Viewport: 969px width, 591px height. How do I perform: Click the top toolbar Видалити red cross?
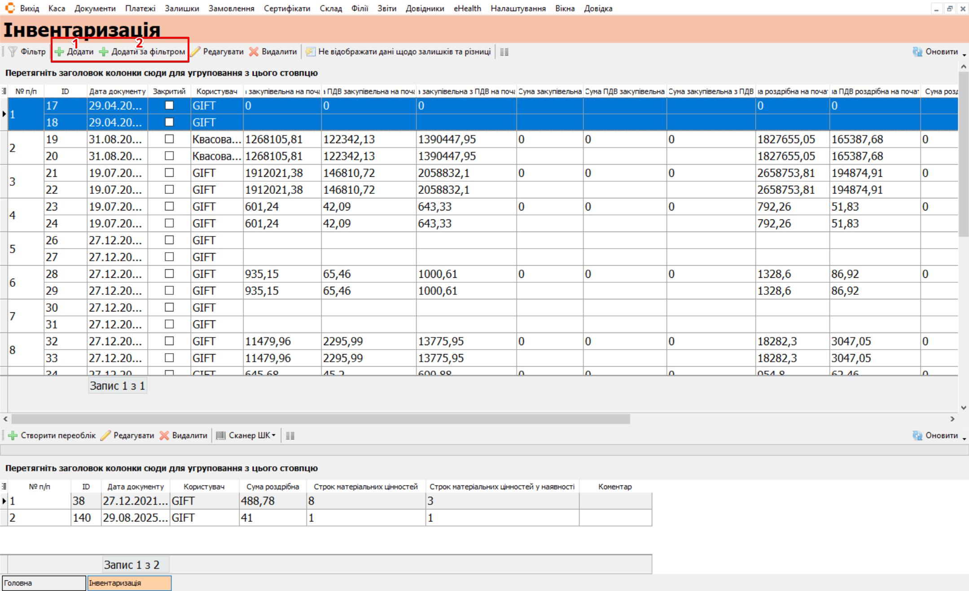(x=273, y=52)
